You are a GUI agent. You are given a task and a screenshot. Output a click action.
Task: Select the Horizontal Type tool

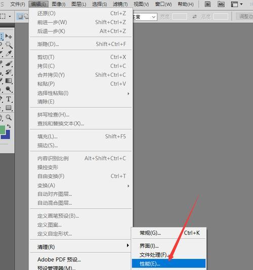pyautogui.click(x=9, y=99)
